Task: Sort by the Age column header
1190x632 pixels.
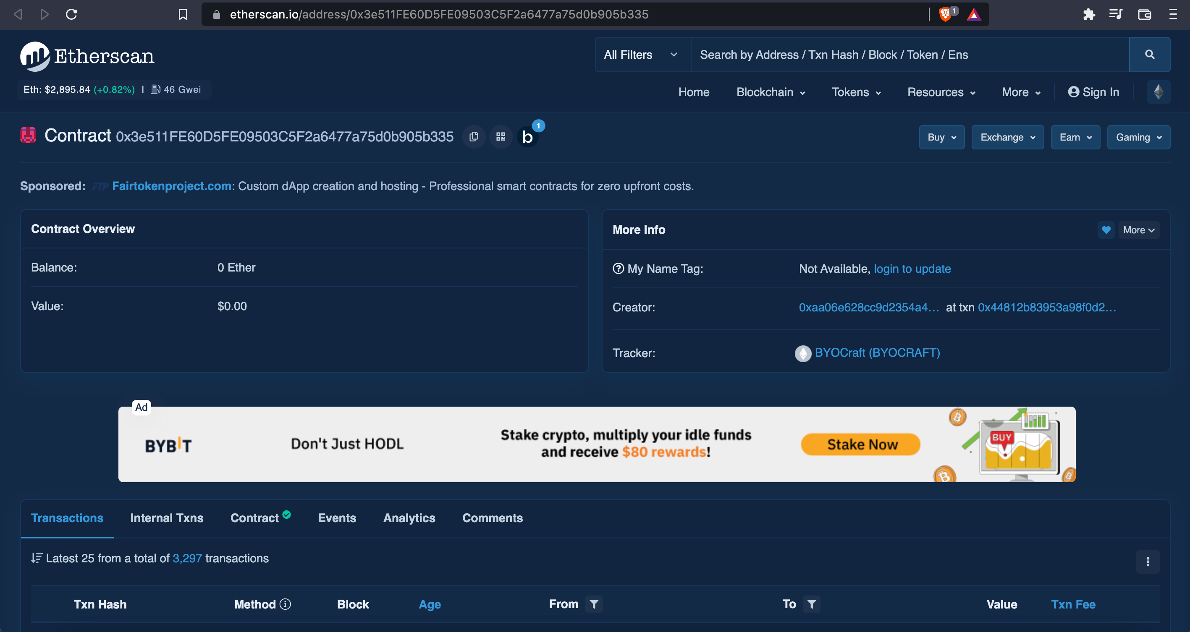Action: point(430,604)
